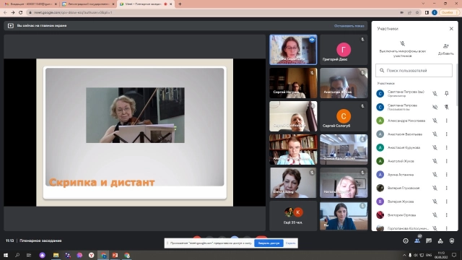462x260 pixels.
Task: Open PowerPoint from the taskbar
Action: click(x=115, y=255)
